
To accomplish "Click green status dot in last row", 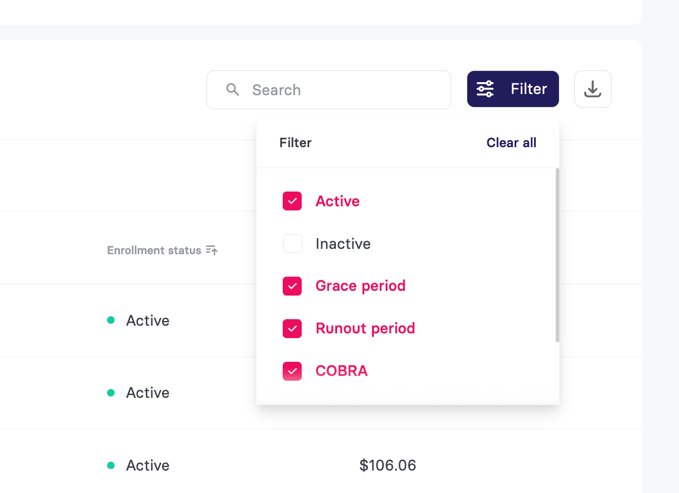I will (x=111, y=465).
